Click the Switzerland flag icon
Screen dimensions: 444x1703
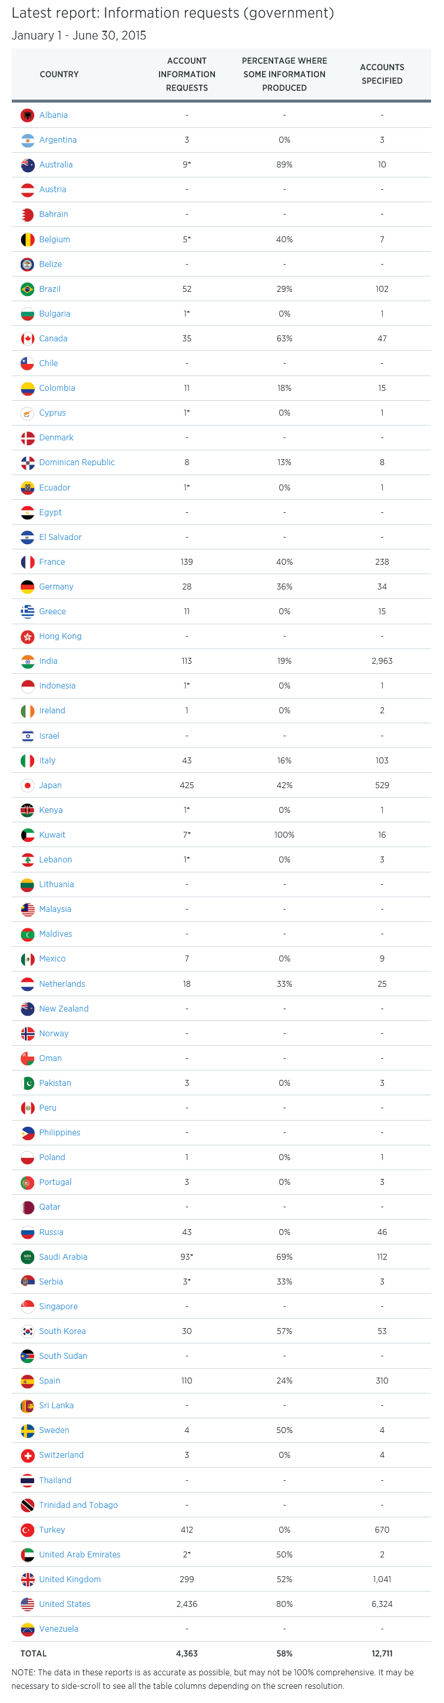click(x=27, y=1455)
